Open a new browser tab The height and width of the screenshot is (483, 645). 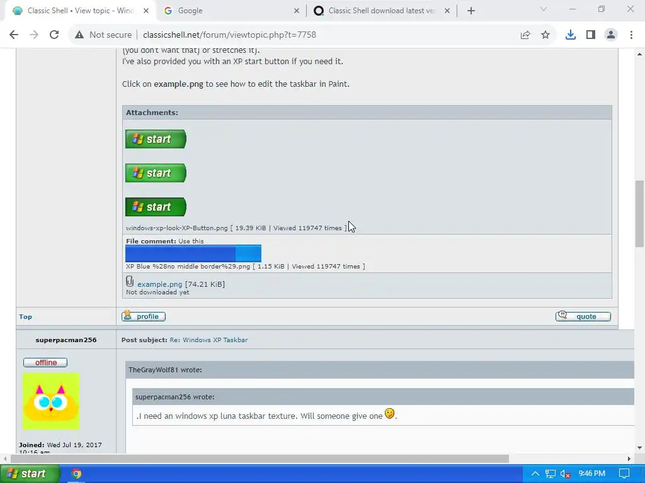click(471, 11)
